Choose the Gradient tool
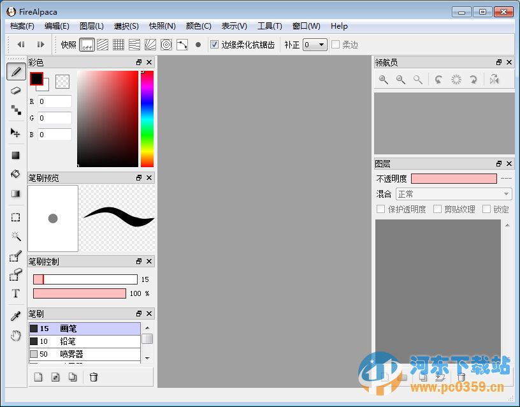This screenshot has width=520, height=407. [16, 193]
